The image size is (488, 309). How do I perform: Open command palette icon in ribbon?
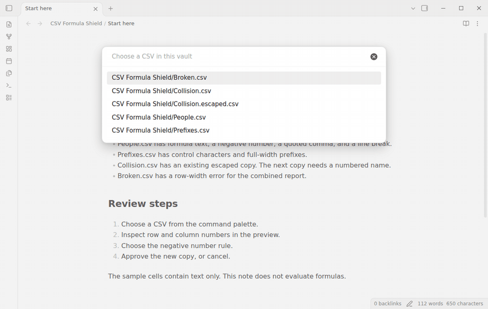(9, 85)
